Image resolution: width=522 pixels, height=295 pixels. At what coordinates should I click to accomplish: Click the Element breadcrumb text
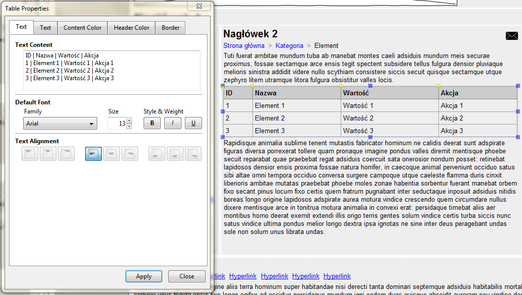327,46
